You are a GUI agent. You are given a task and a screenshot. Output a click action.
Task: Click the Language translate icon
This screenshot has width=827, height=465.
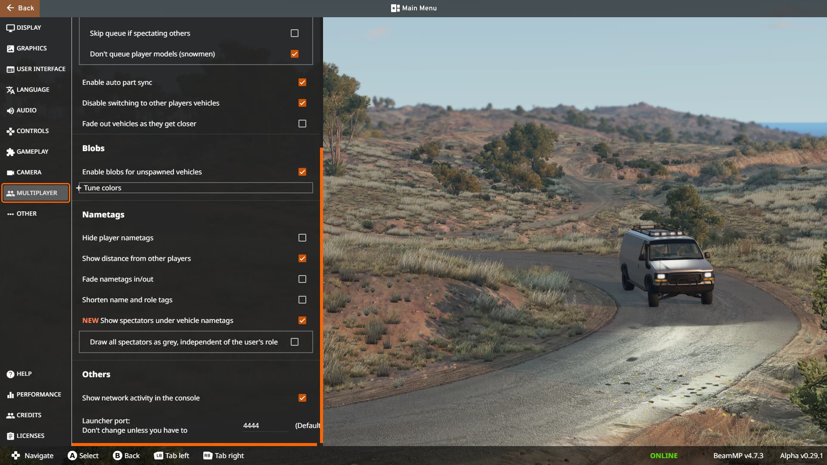click(x=10, y=90)
